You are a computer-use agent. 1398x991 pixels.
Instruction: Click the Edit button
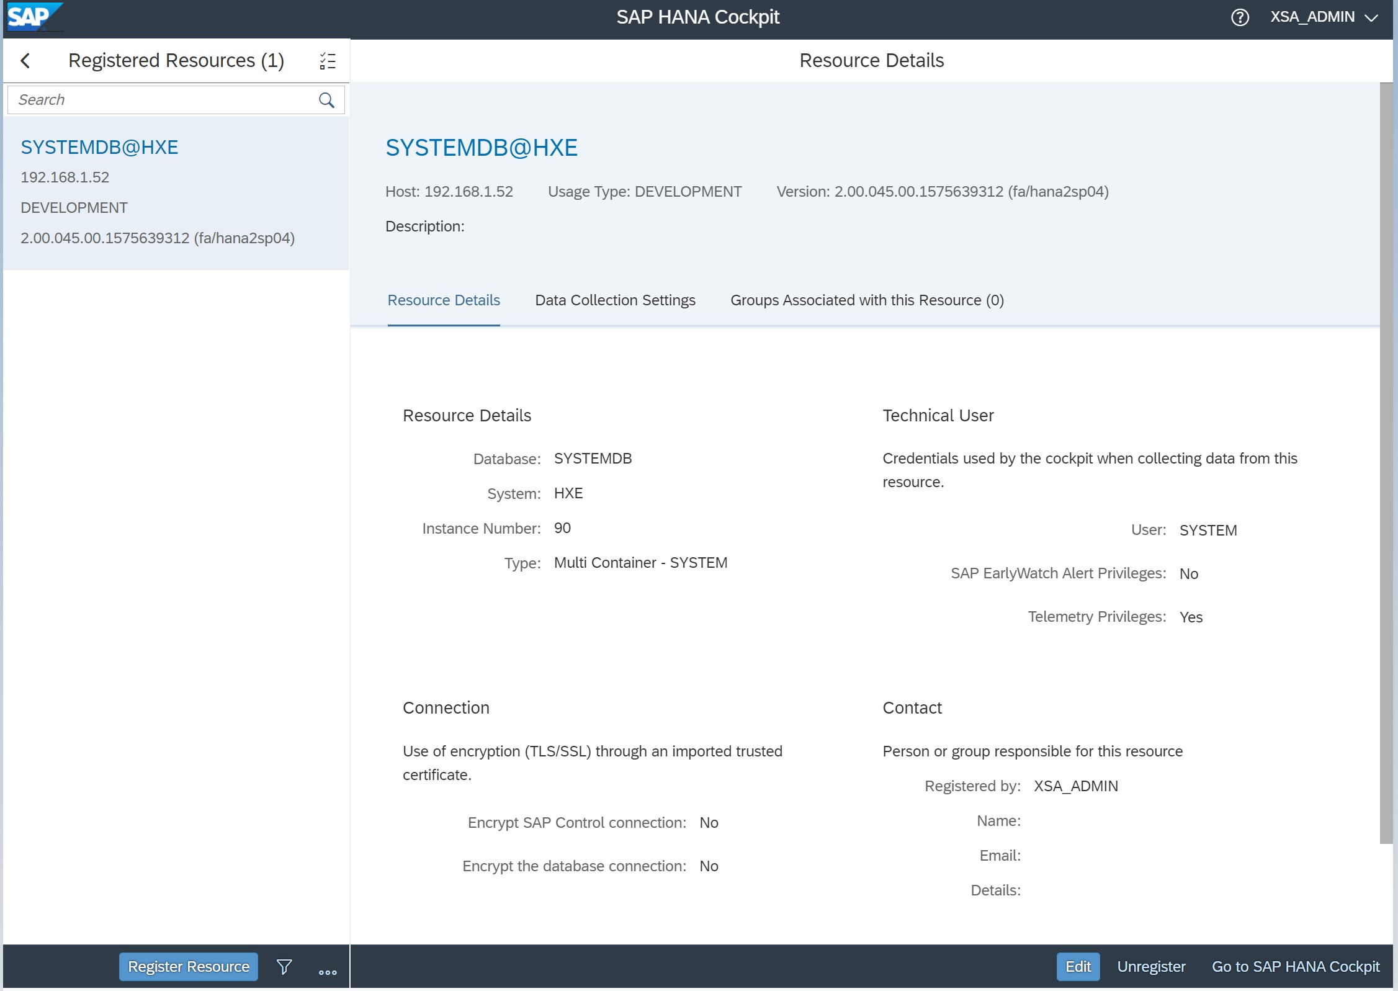pos(1077,966)
